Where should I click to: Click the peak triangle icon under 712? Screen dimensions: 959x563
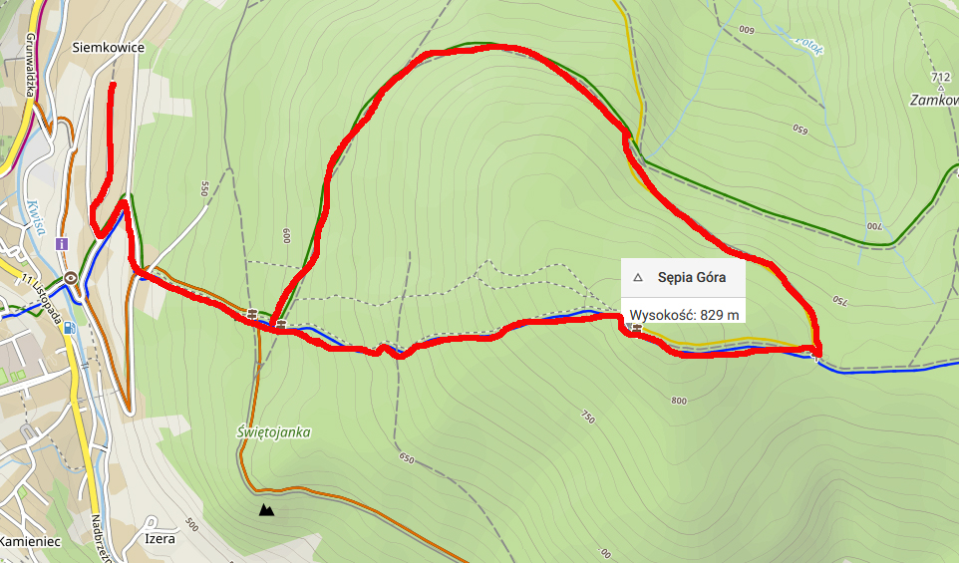coord(941,89)
